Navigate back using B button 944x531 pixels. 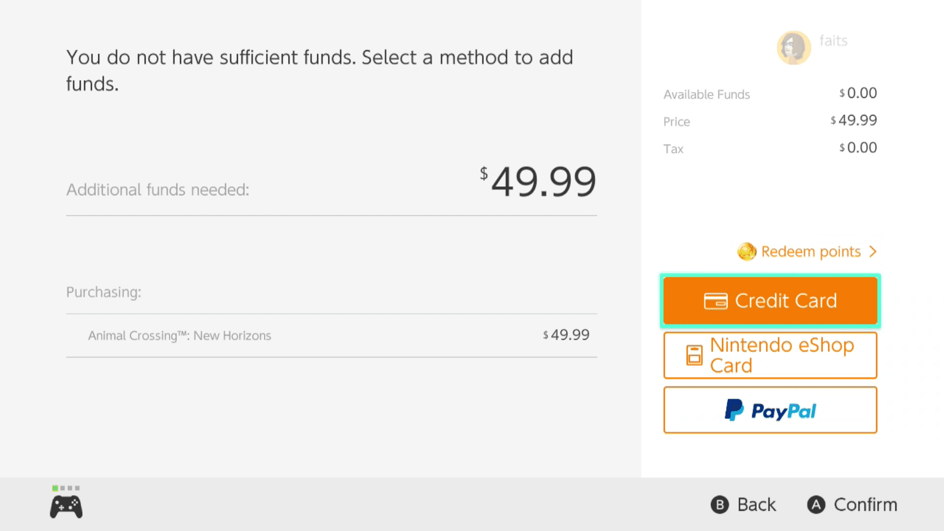tap(744, 504)
